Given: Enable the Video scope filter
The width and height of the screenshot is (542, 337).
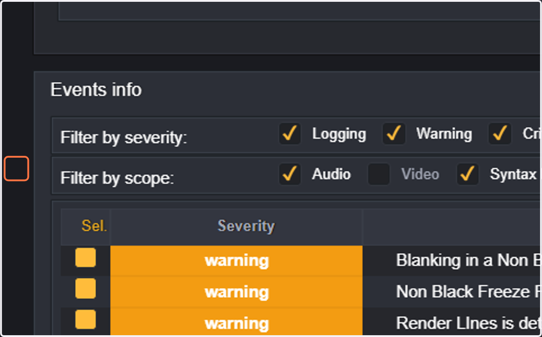Looking at the screenshot, I should 379,174.
